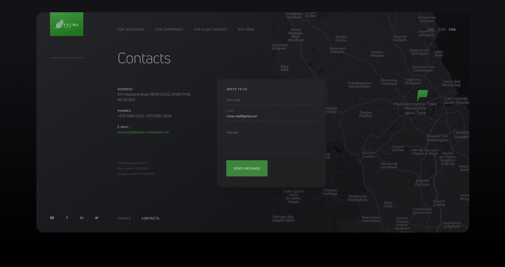Click the E-mail field with roman-esef@gmail.com
Screen dimensions: 505x267
[272, 115]
